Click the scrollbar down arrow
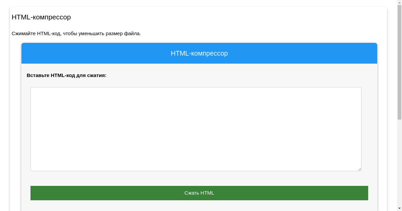 pos(399,209)
